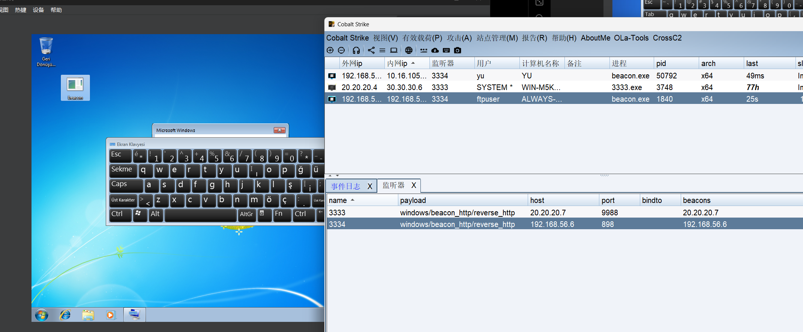
Task: Open the pivot graph view icon
Action: pos(371,50)
